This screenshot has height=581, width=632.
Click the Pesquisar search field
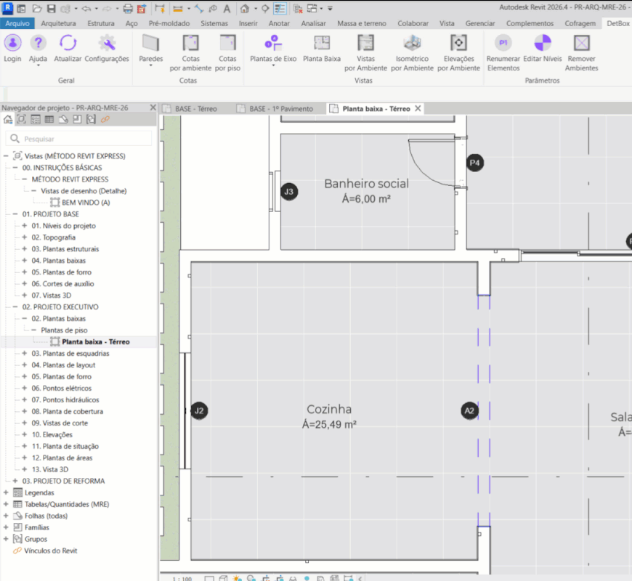79,139
